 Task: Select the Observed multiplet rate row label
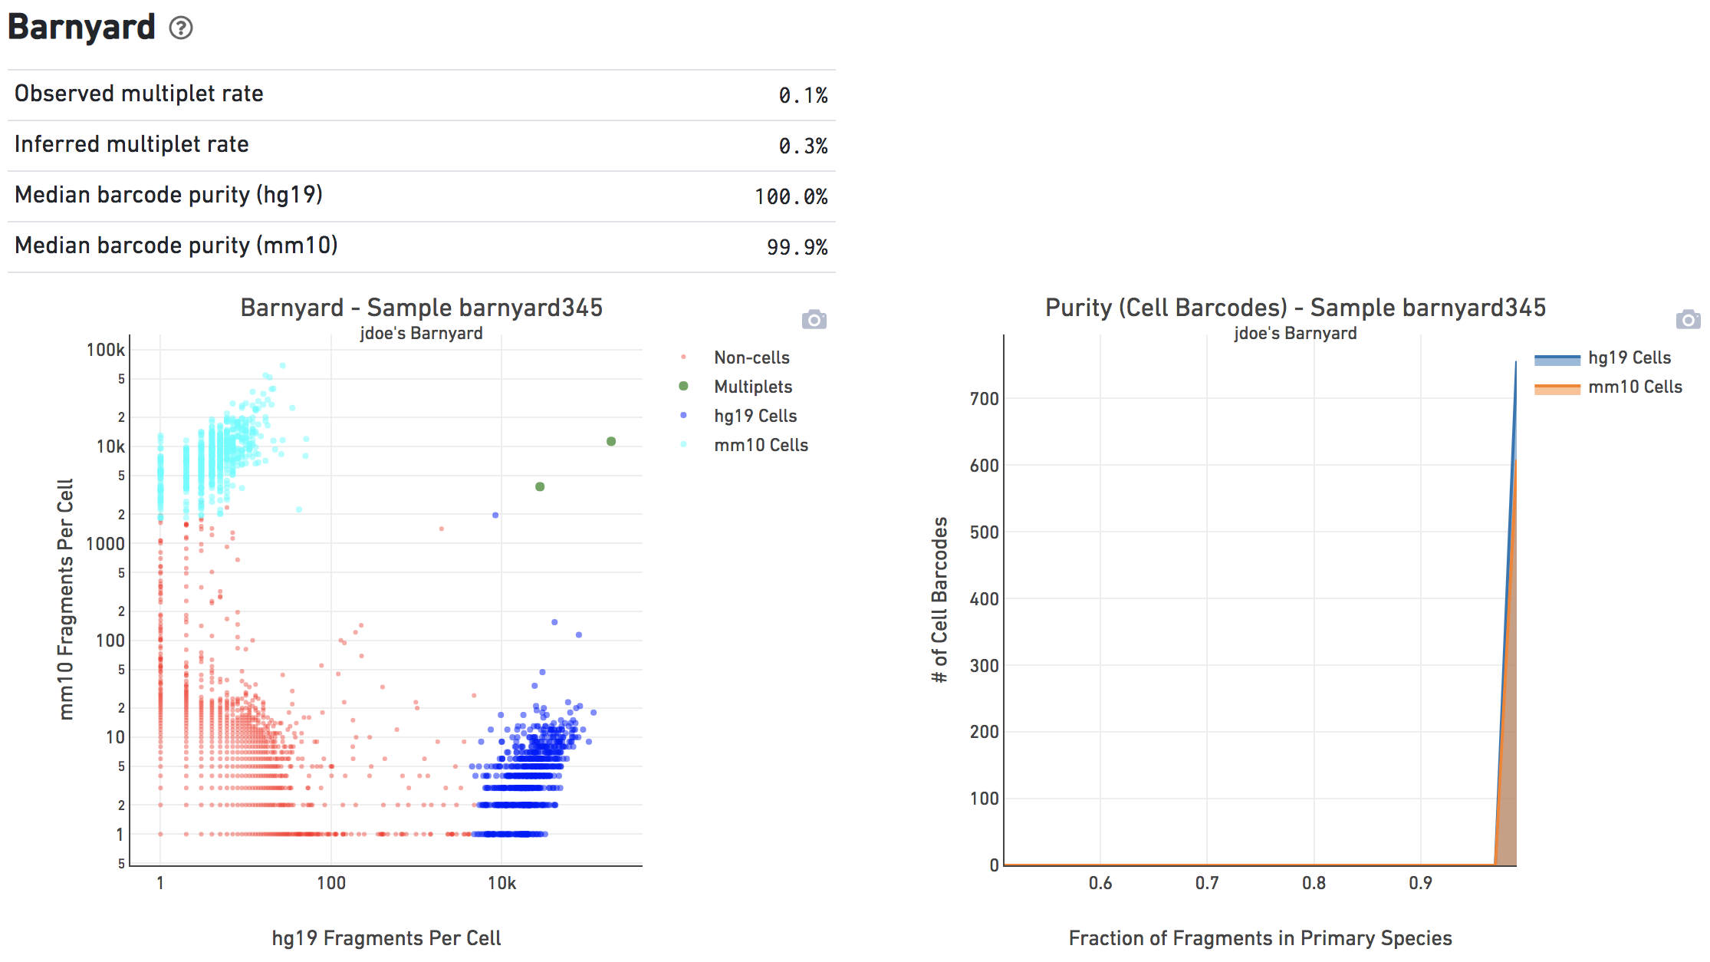click(x=139, y=94)
